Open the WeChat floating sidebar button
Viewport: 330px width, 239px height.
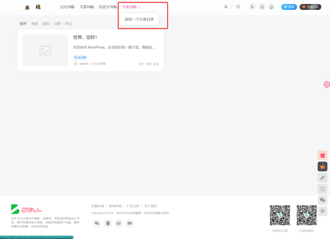(322, 200)
